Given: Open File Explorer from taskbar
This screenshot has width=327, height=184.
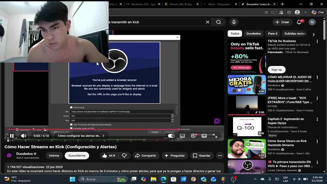Looking at the screenshot, I should (x=153, y=179).
